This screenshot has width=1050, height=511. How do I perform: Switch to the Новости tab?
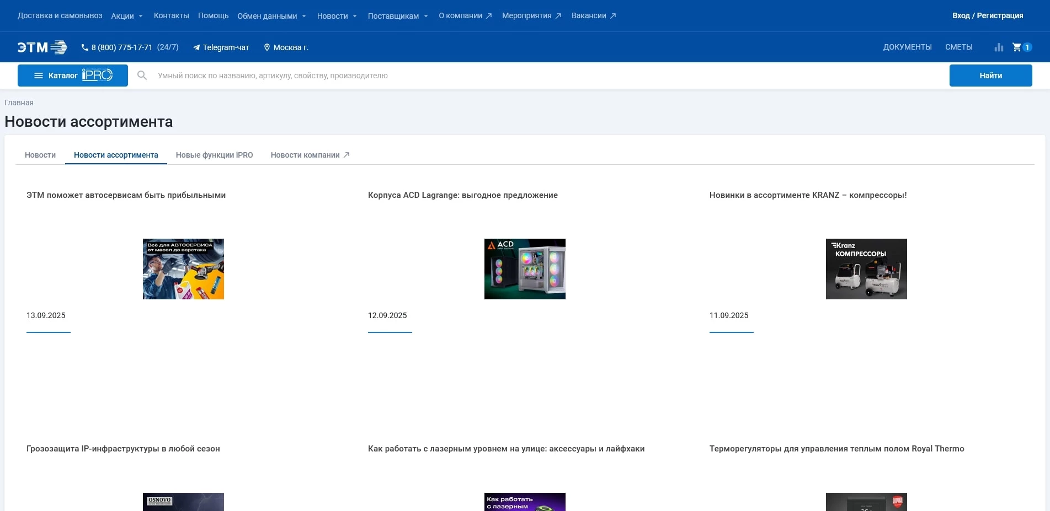40,155
